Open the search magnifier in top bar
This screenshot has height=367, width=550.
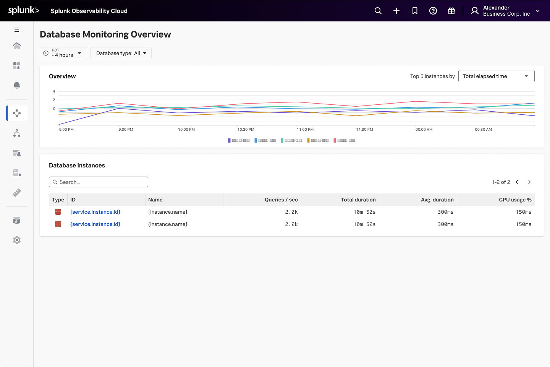378,11
